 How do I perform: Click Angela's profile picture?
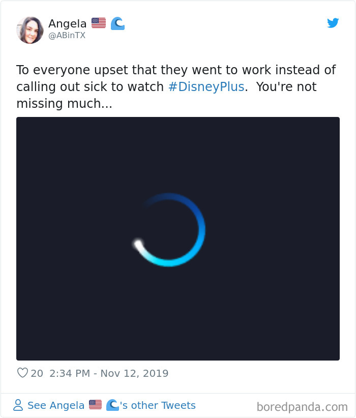tap(30, 29)
